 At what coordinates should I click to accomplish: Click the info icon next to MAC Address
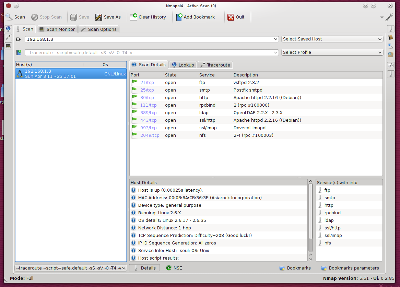pos(133,198)
